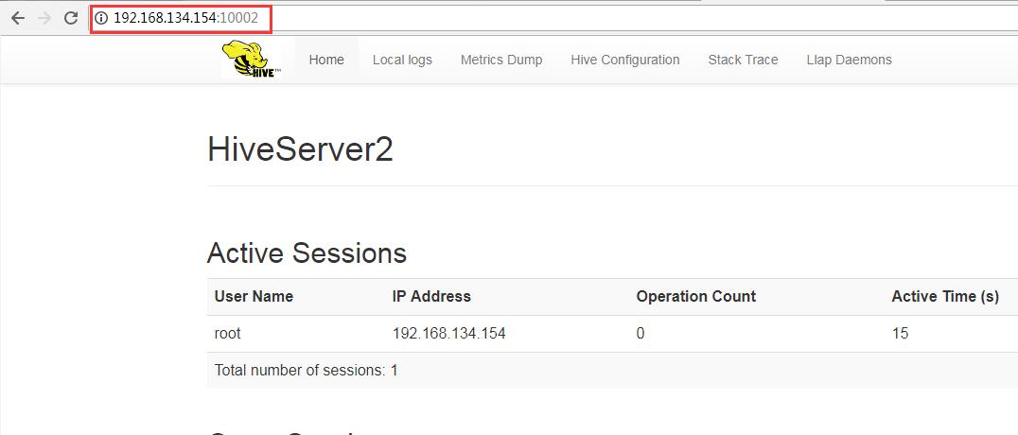Click the HiveServer2 page heading
Viewport: 1018px width, 435px height.
(x=300, y=150)
